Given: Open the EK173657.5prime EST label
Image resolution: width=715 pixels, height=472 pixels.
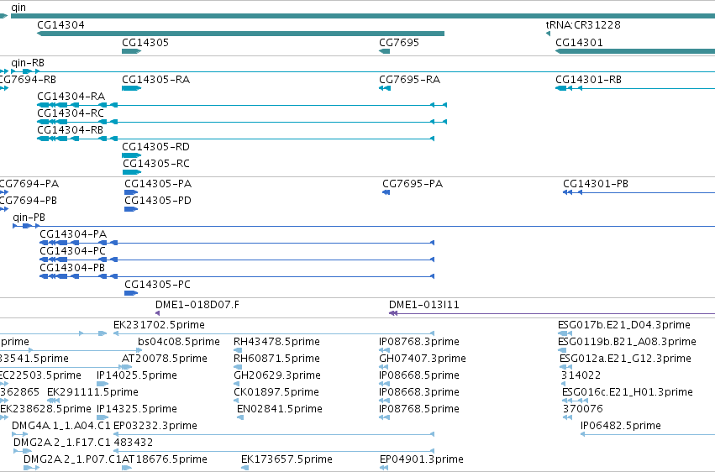Looking at the screenshot, I should coord(287,459).
